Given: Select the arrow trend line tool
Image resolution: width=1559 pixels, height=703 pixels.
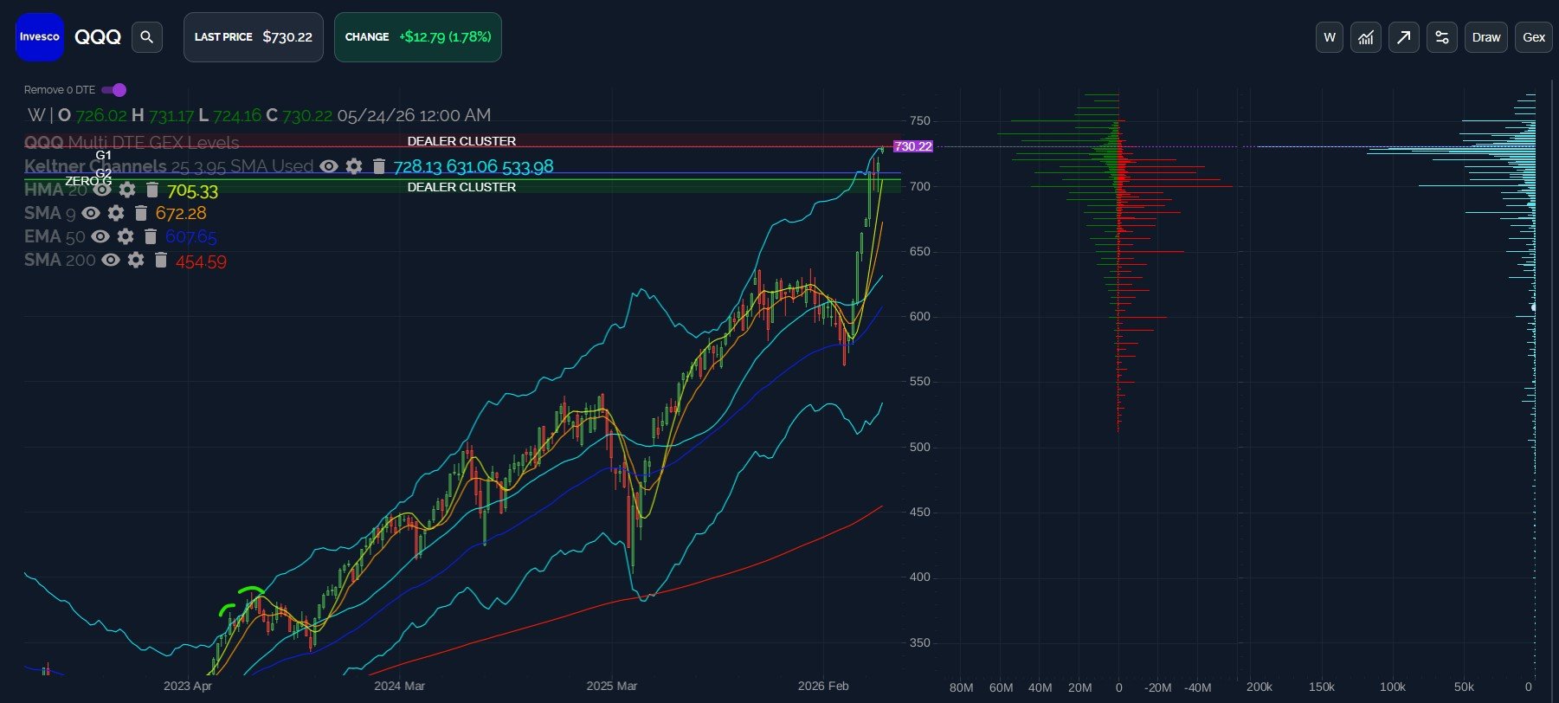Looking at the screenshot, I should point(1404,37).
